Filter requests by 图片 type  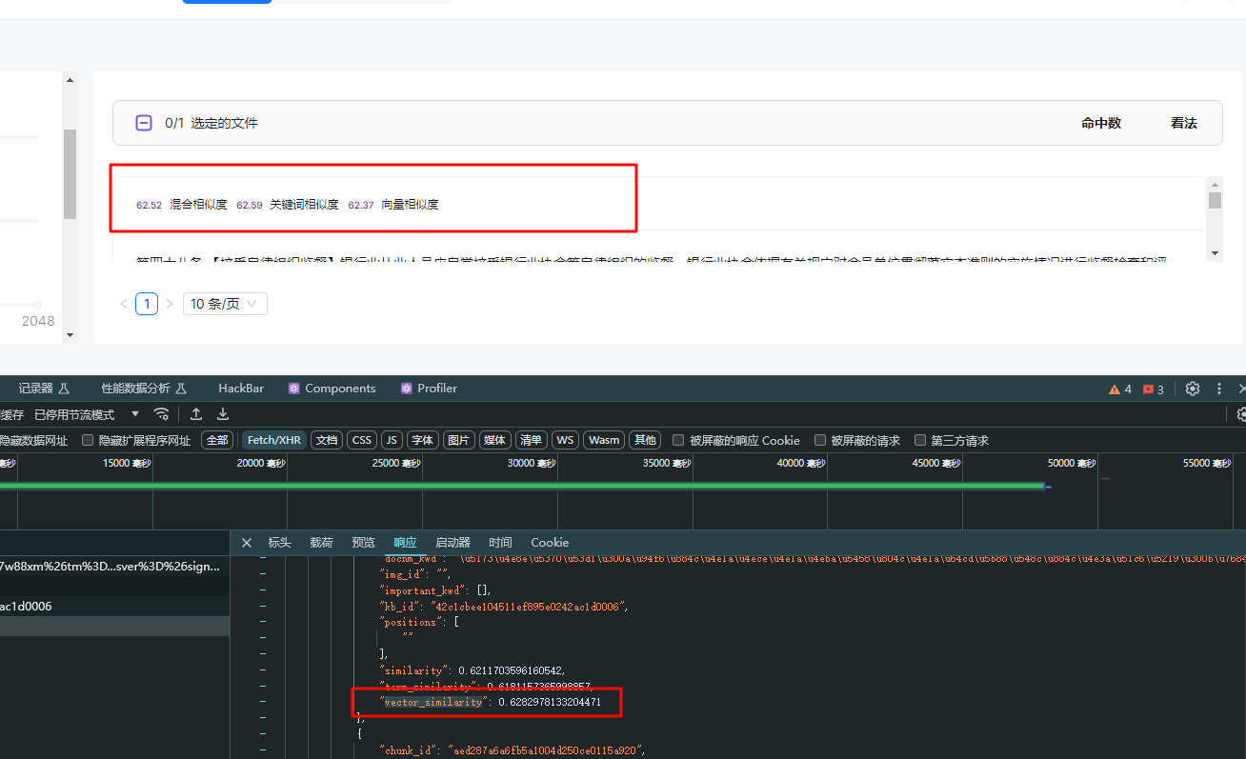tap(459, 440)
